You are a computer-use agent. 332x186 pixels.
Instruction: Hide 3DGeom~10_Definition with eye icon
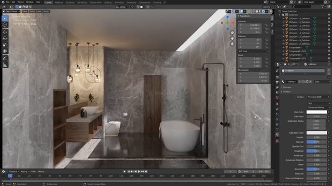pos(329,19)
